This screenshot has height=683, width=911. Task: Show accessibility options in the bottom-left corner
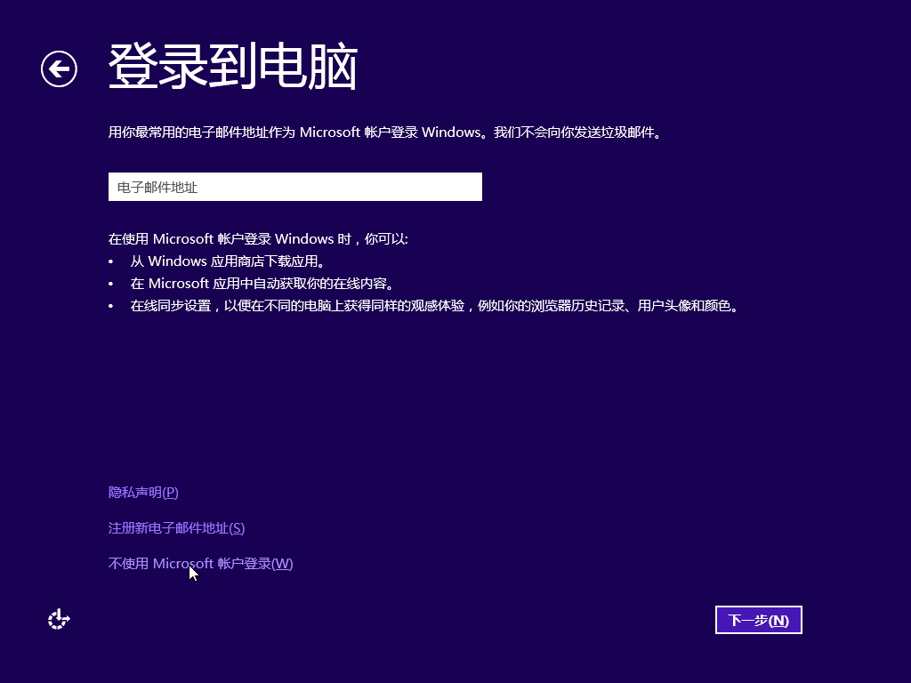(59, 620)
